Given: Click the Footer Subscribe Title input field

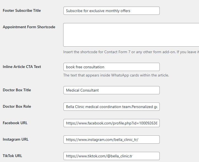Looking at the screenshot, I should [x=111, y=11].
